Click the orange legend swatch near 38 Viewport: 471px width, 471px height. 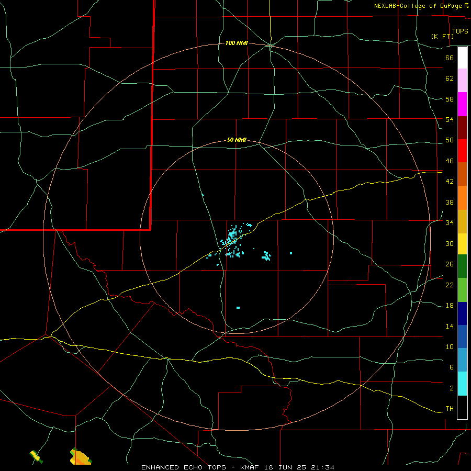click(462, 198)
